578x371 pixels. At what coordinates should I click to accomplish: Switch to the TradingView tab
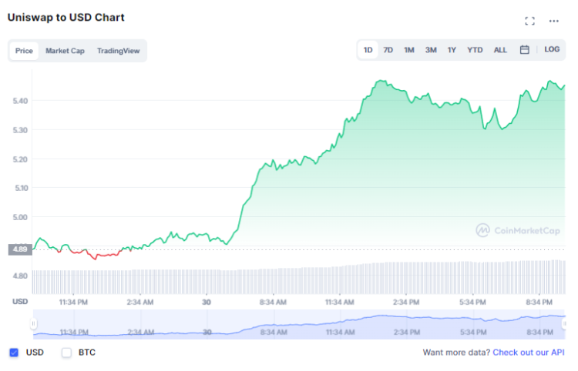(x=119, y=51)
